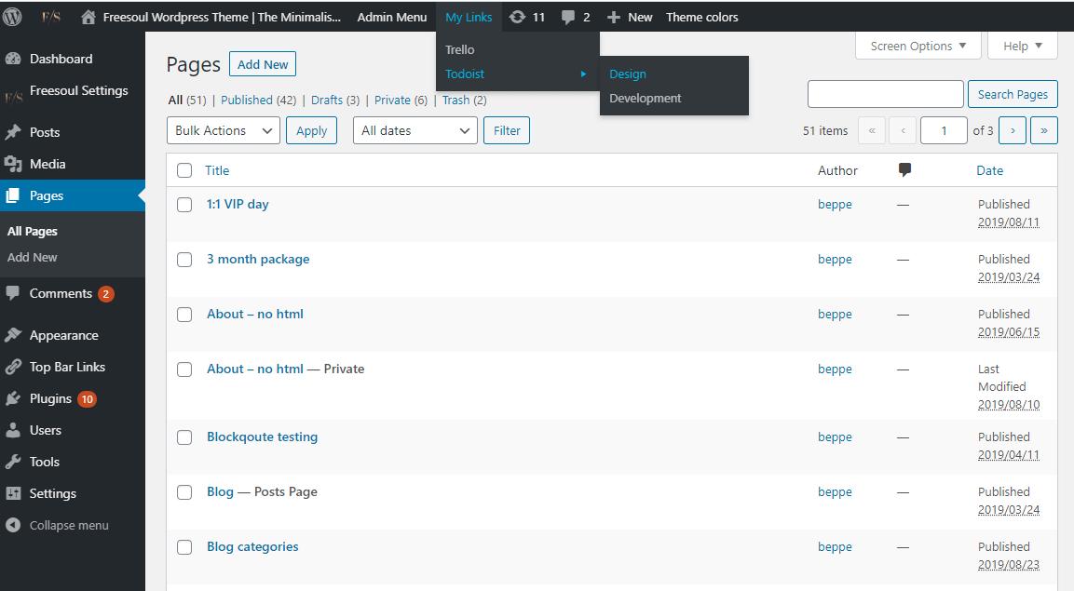Click the search pages text field

[x=886, y=94]
